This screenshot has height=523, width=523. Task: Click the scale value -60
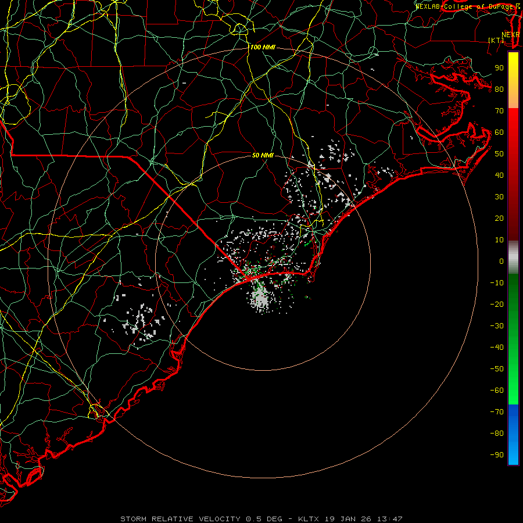click(497, 391)
